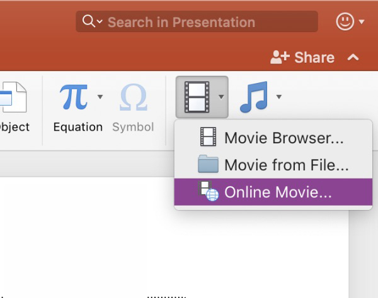Click the Video filmstrip icon in ribbon
378x298 pixels.
196,97
